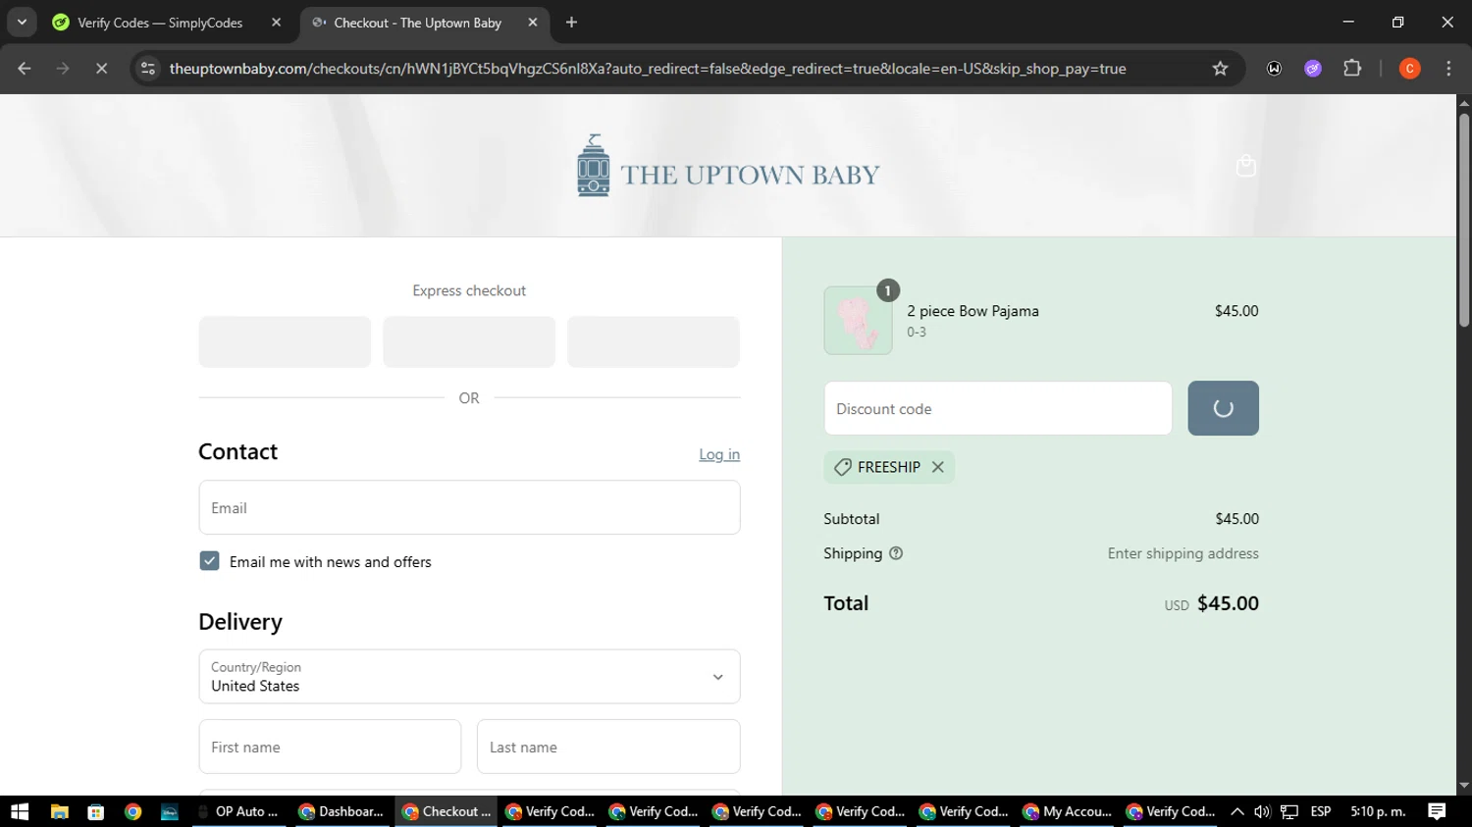This screenshot has height=827, width=1472.
Task: Focus the First name field
Action: tap(330, 747)
